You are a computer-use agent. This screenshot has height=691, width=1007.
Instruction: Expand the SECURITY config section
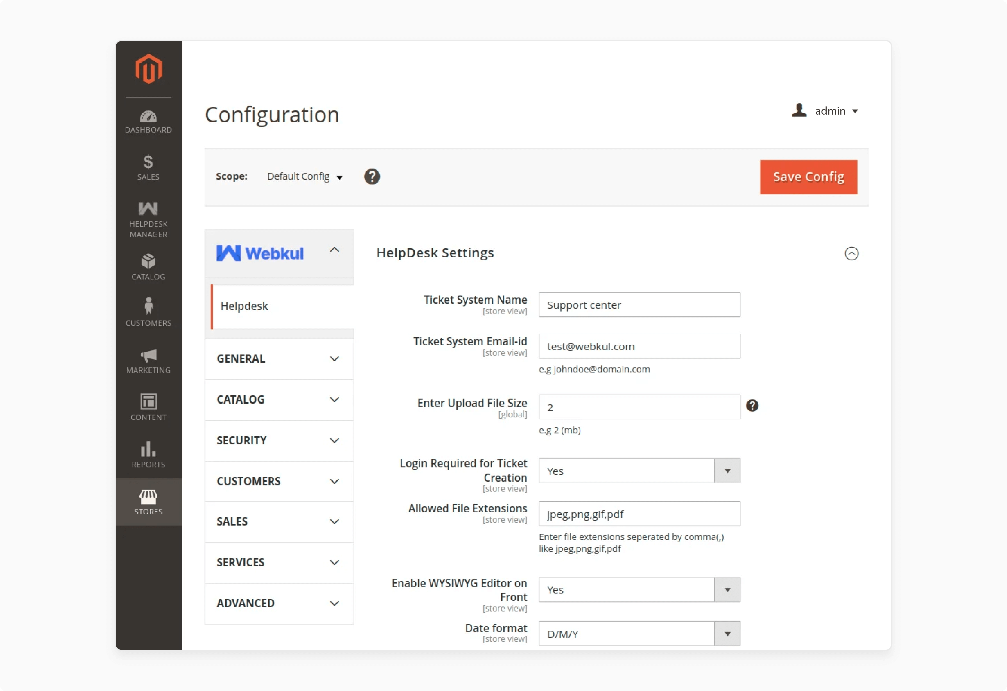click(x=279, y=441)
